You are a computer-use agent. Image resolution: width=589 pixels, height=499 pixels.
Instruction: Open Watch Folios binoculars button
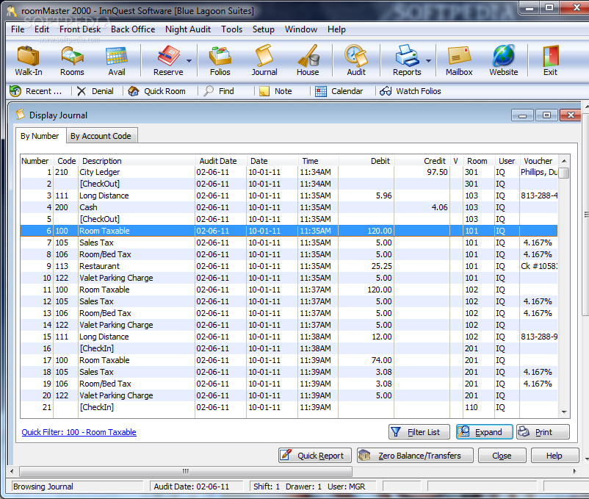(411, 91)
